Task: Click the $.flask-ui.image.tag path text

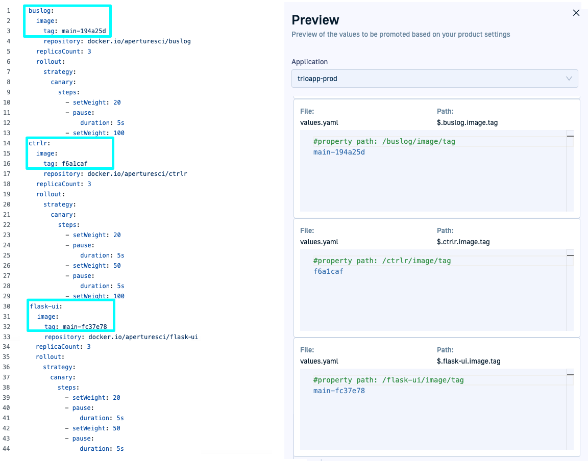Action: coord(469,361)
